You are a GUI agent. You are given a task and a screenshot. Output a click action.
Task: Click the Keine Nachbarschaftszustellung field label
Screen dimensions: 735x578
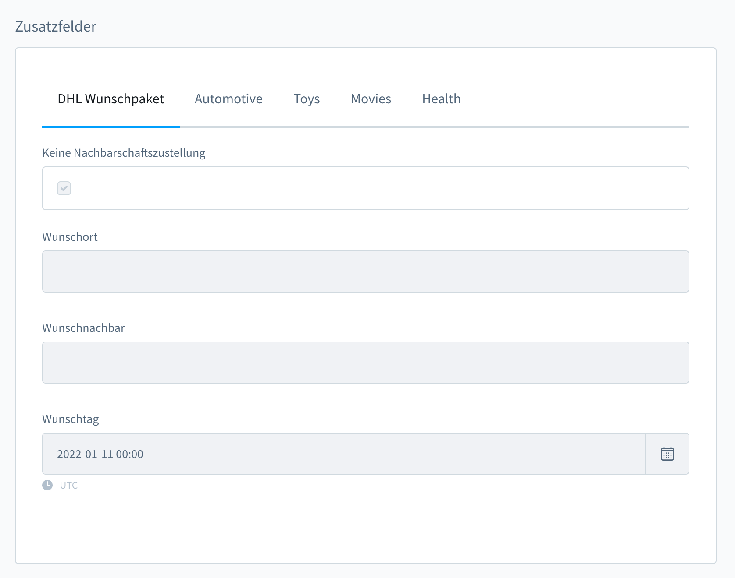(x=124, y=153)
